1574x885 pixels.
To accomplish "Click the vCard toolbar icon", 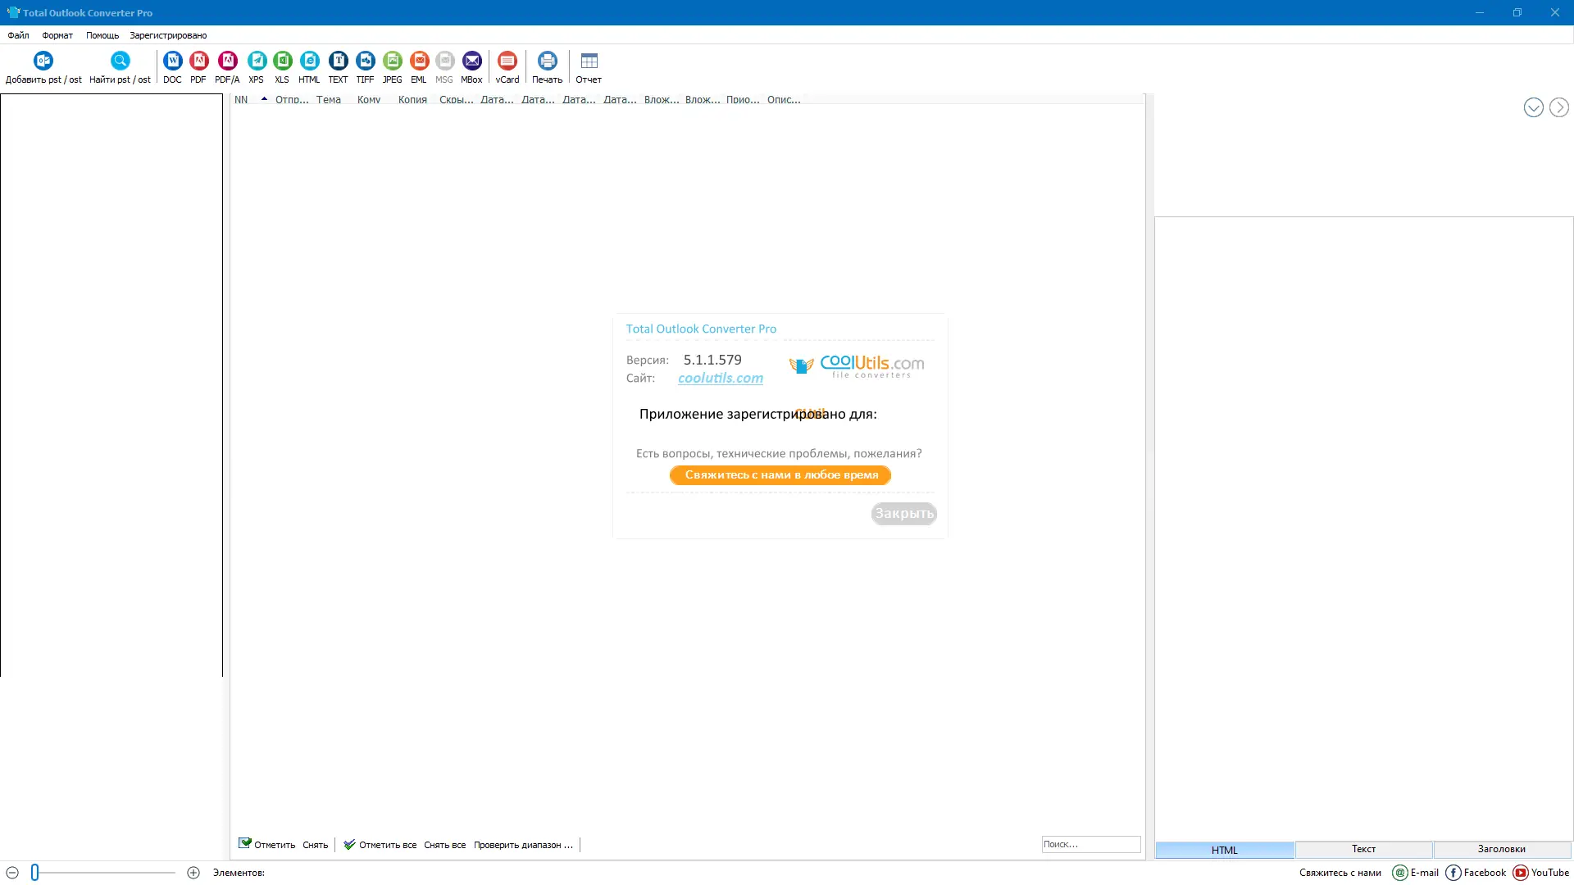I will click(x=507, y=61).
